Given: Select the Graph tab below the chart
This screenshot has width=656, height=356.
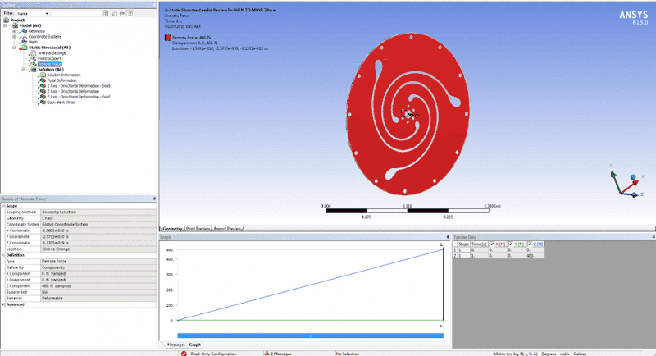Looking at the screenshot, I should coord(194,345).
